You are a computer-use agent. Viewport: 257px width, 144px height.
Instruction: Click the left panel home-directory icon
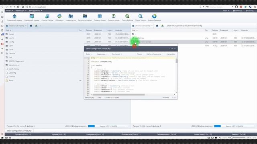[x=36, y=26]
